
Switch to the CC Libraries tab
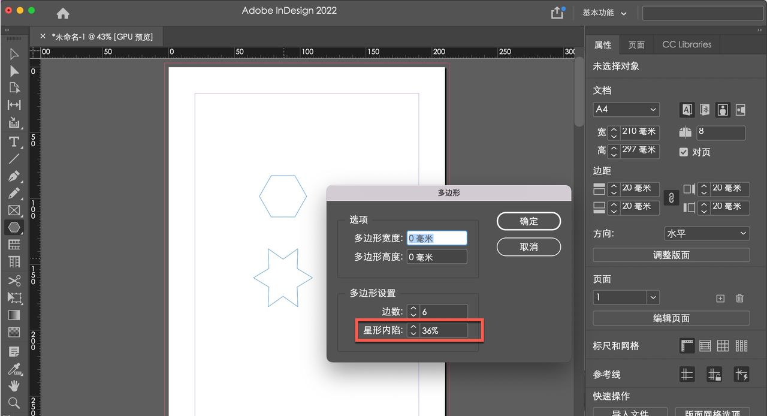pos(686,44)
